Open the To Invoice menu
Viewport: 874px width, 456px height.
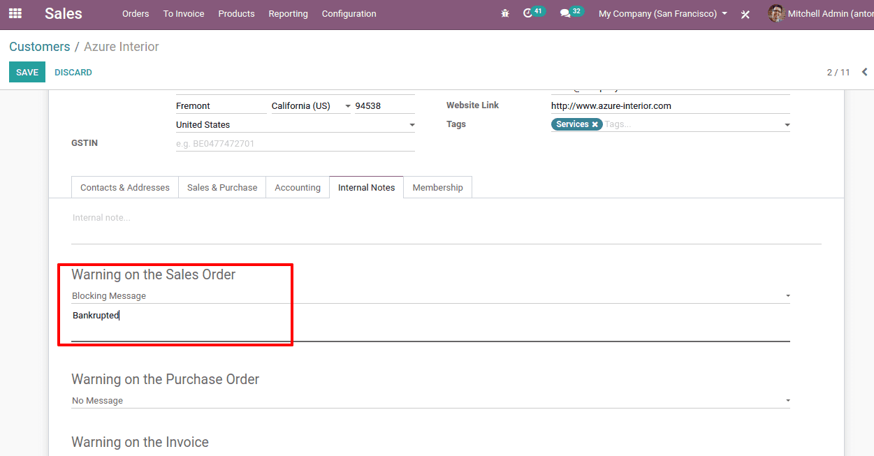(x=184, y=13)
